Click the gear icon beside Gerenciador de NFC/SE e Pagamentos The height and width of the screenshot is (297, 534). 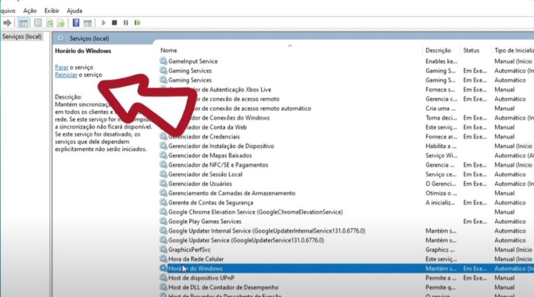pos(163,165)
